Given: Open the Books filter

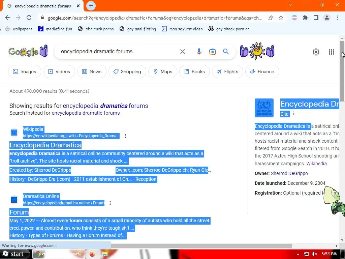Looking at the screenshot, I should click(x=194, y=71).
